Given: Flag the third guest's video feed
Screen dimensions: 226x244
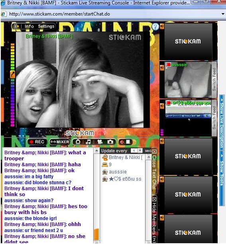Looking at the screenshot, I should coord(169,103).
